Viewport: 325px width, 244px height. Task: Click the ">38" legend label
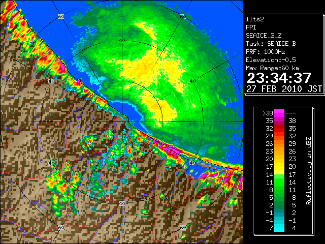click(x=268, y=113)
